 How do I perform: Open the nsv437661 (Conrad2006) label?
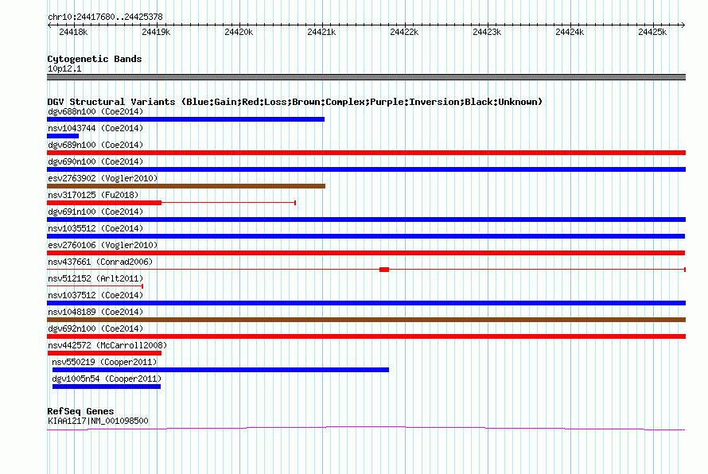(x=100, y=262)
